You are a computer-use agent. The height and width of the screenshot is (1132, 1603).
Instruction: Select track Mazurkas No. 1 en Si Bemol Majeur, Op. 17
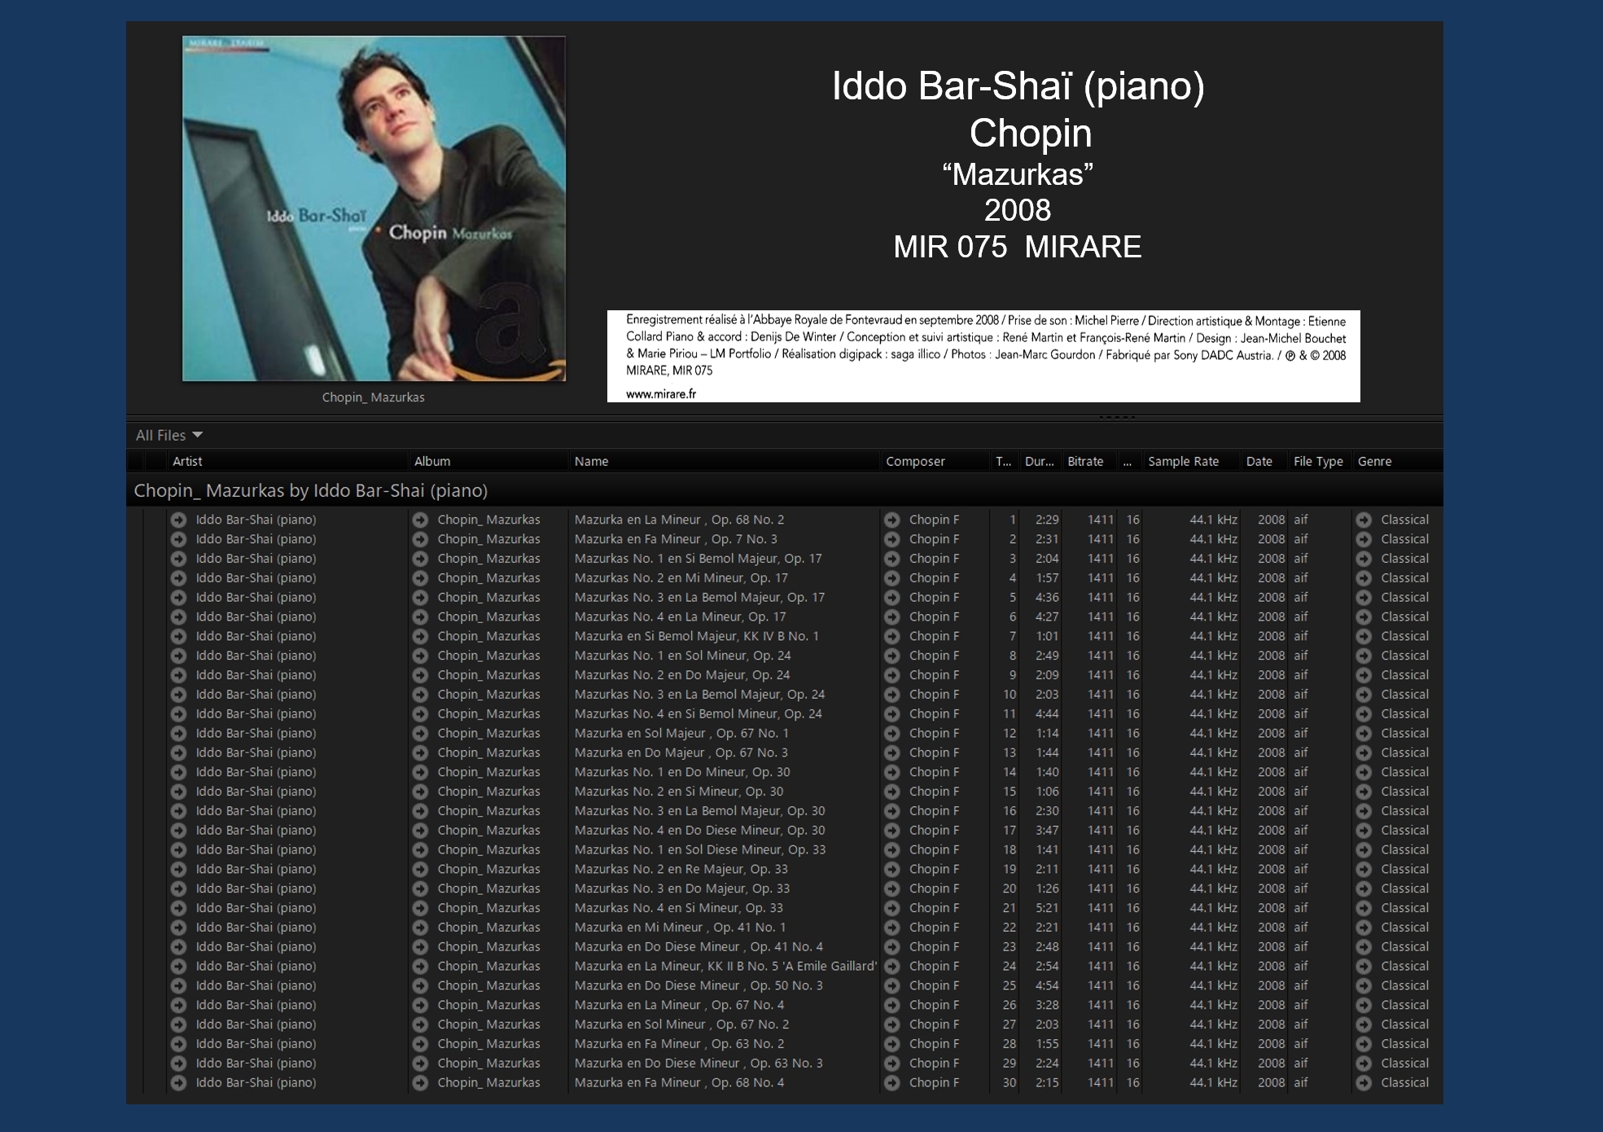[x=698, y=559]
